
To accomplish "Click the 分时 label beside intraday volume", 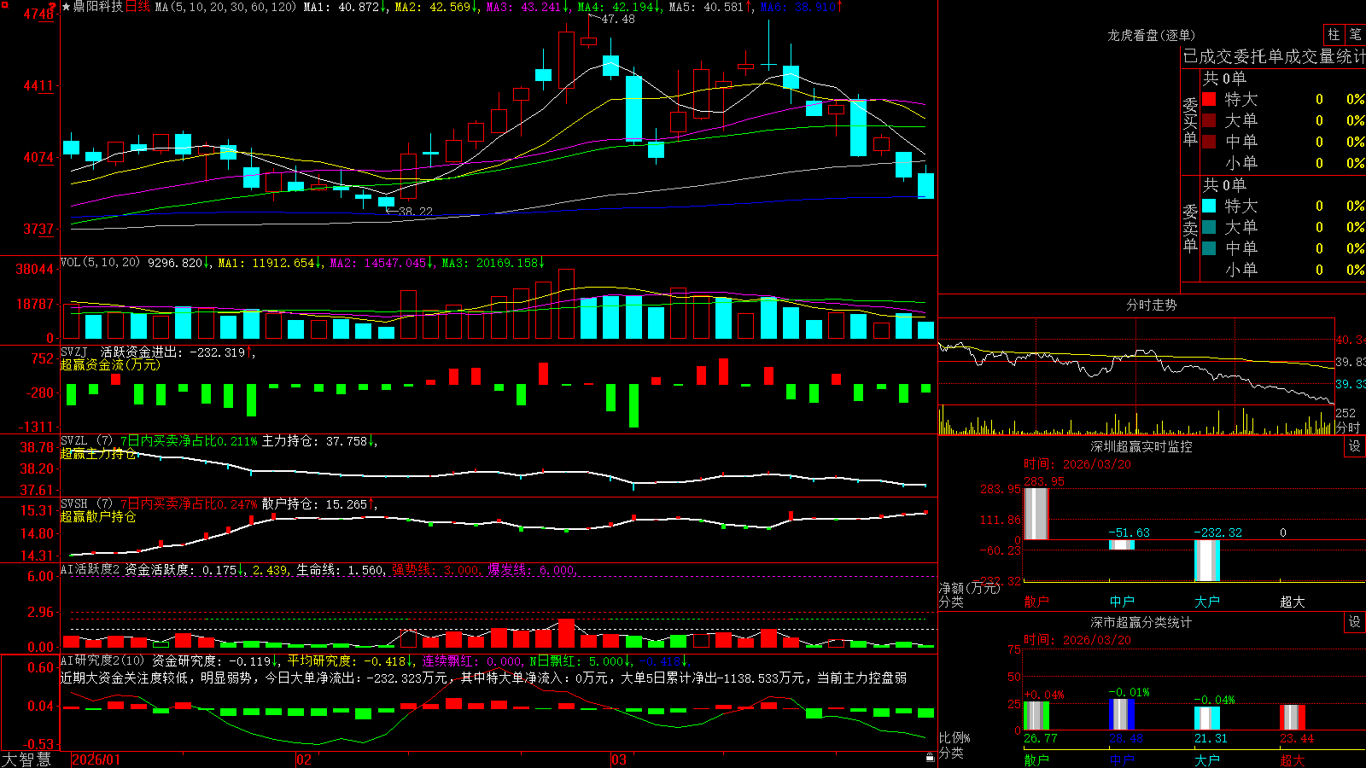I will (x=1347, y=428).
